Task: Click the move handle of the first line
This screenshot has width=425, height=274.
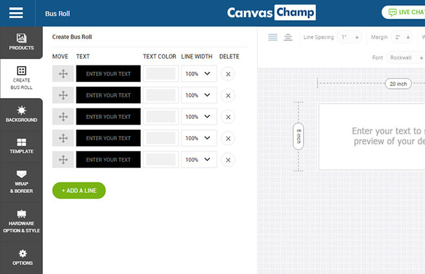Action: coord(63,74)
